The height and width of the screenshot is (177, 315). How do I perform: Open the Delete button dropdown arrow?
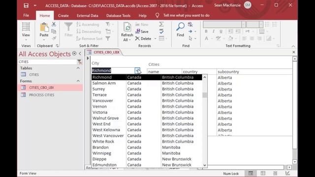click(156, 38)
